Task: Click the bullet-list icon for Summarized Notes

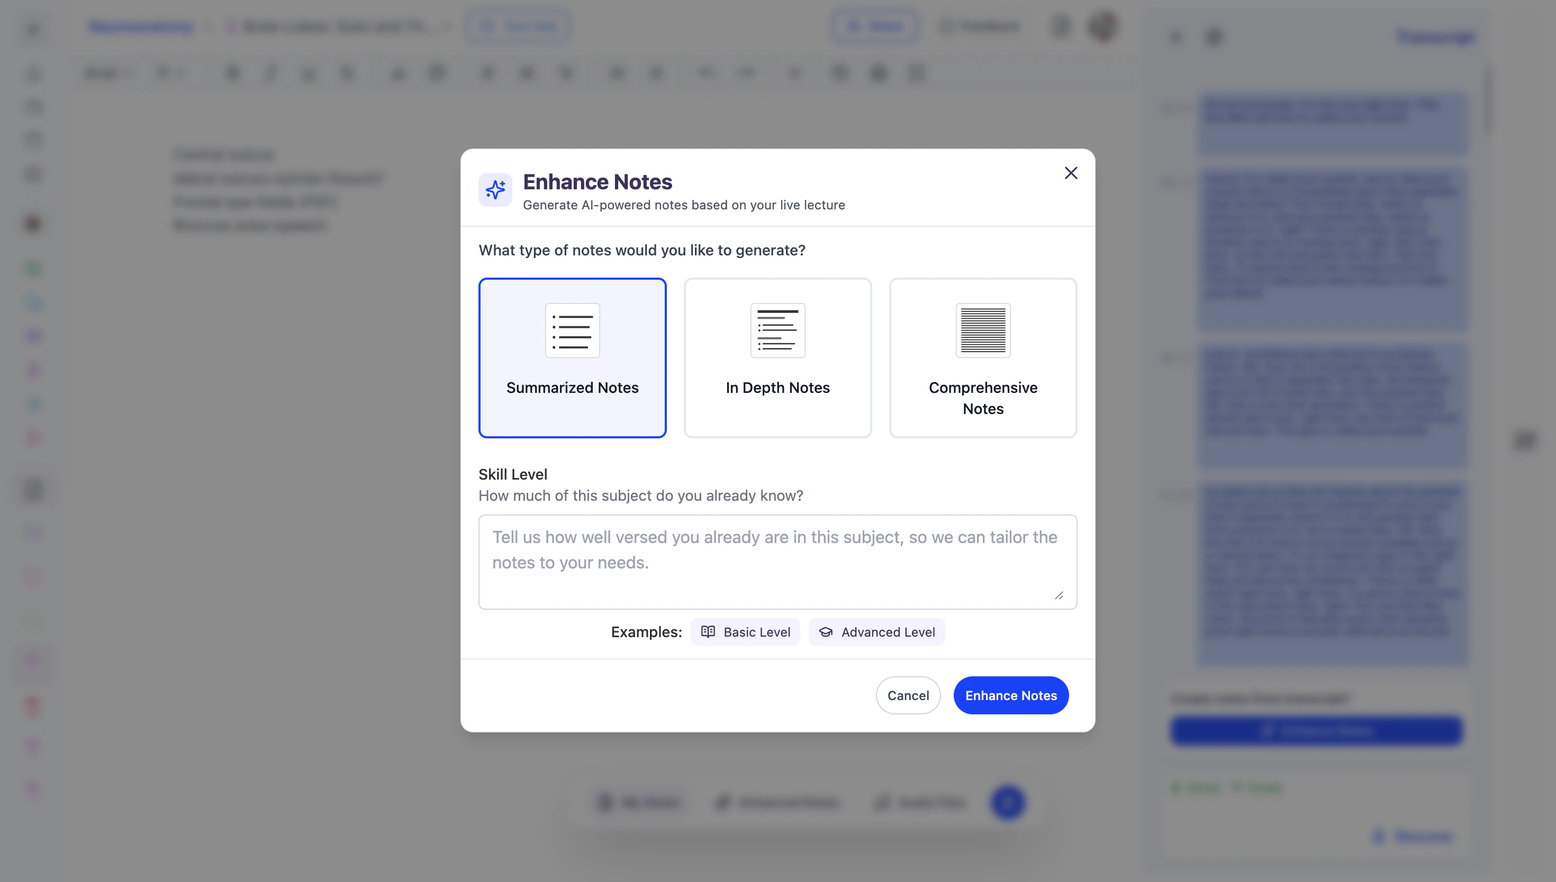Action: point(572,330)
